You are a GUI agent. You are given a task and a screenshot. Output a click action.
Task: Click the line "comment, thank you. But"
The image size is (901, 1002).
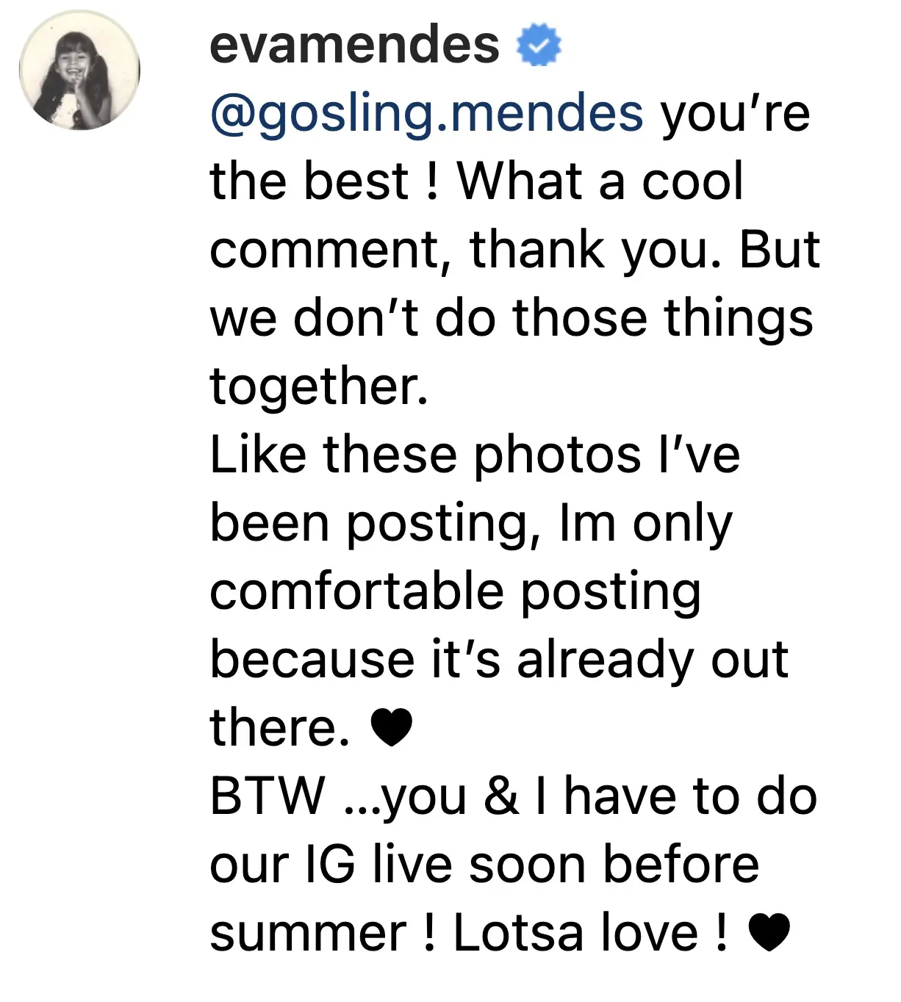click(514, 249)
